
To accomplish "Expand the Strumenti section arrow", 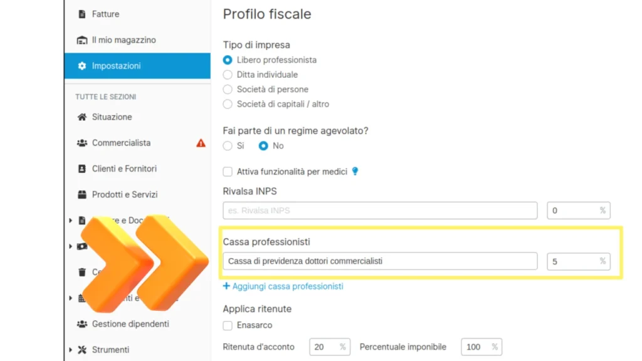I will coord(70,350).
